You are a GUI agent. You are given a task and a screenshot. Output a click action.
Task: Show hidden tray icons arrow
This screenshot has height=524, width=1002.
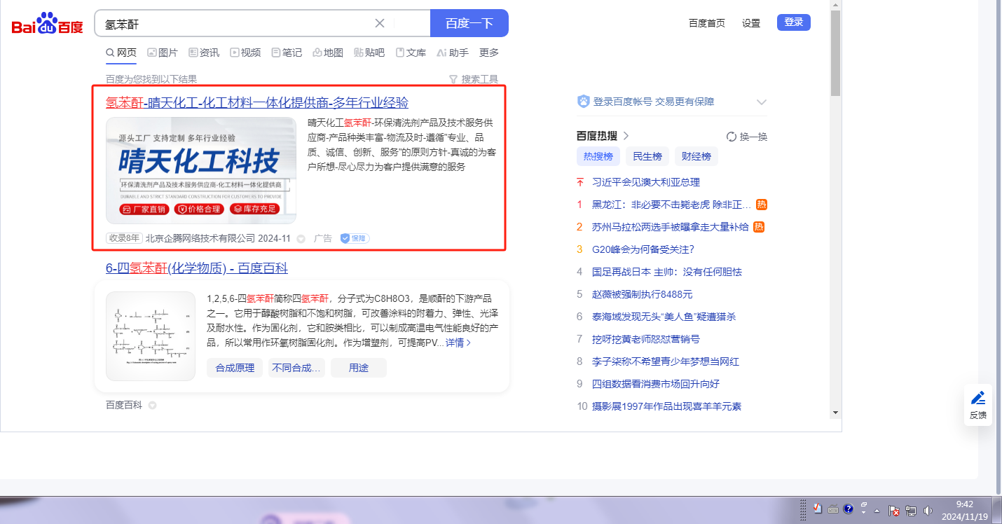coord(878,511)
